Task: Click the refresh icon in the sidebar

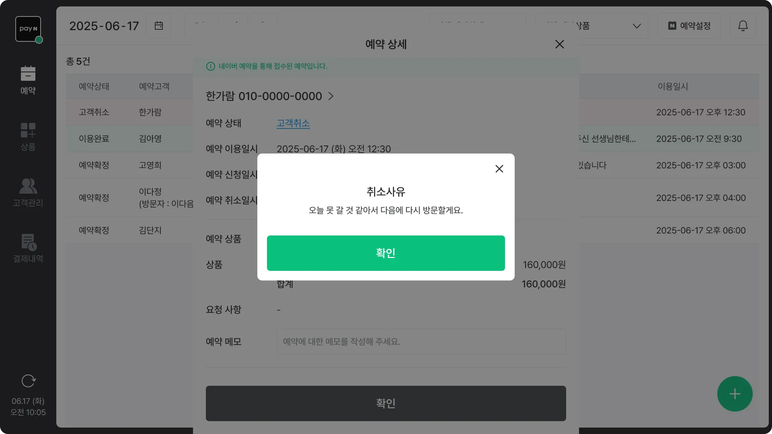Action: tap(28, 381)
